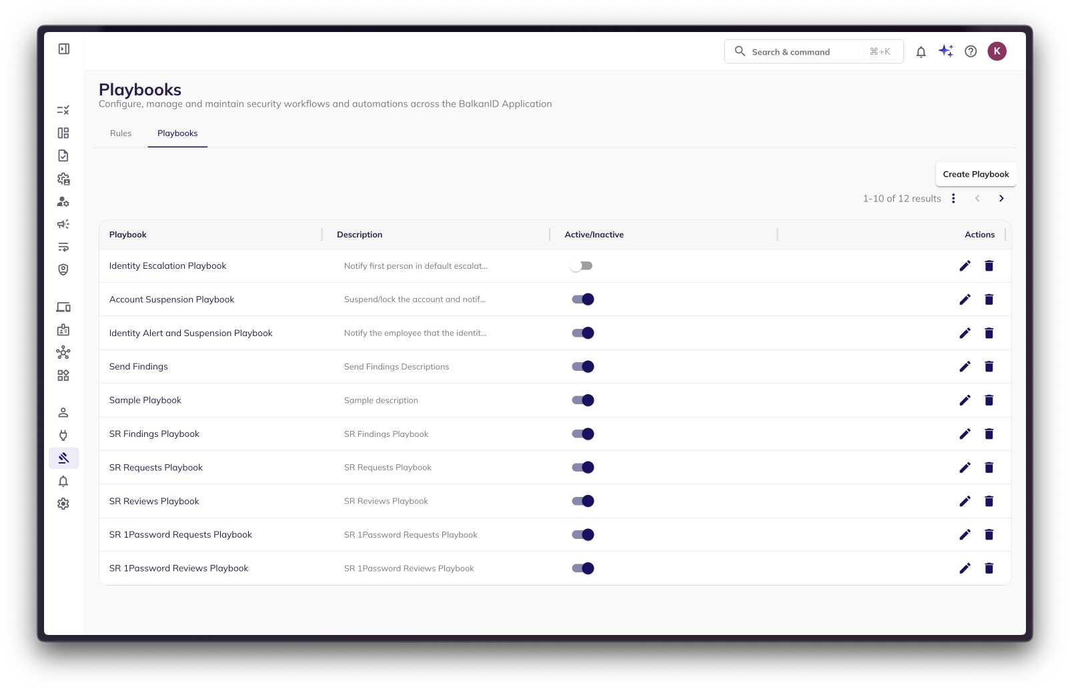Click the Create Playbook button
1070x691 pixels.
click(x=975, y=175)
